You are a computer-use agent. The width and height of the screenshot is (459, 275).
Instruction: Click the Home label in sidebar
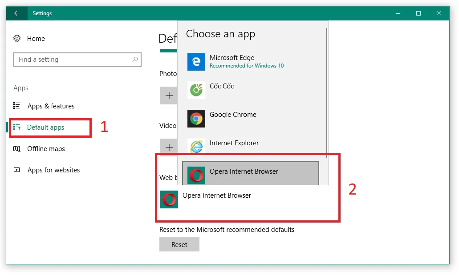pos(36,39)
